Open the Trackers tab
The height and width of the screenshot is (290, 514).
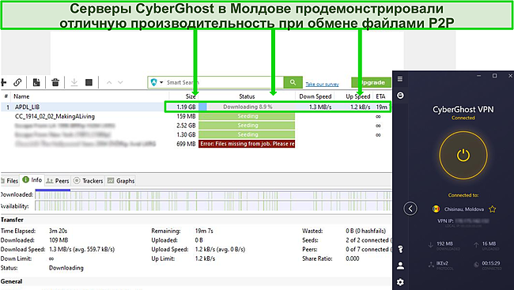89,180
